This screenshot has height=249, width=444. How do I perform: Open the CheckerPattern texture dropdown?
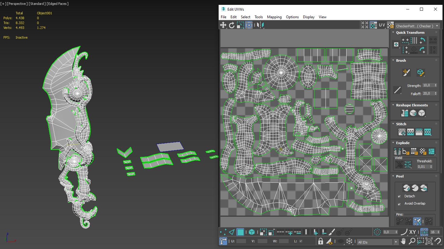tap(437, 26)
